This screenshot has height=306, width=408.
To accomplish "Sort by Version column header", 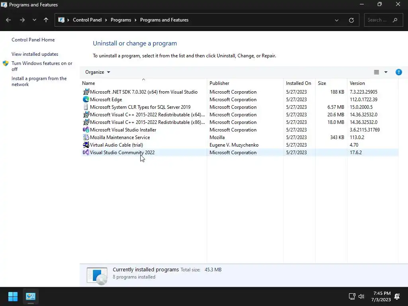I will point(373,83).
